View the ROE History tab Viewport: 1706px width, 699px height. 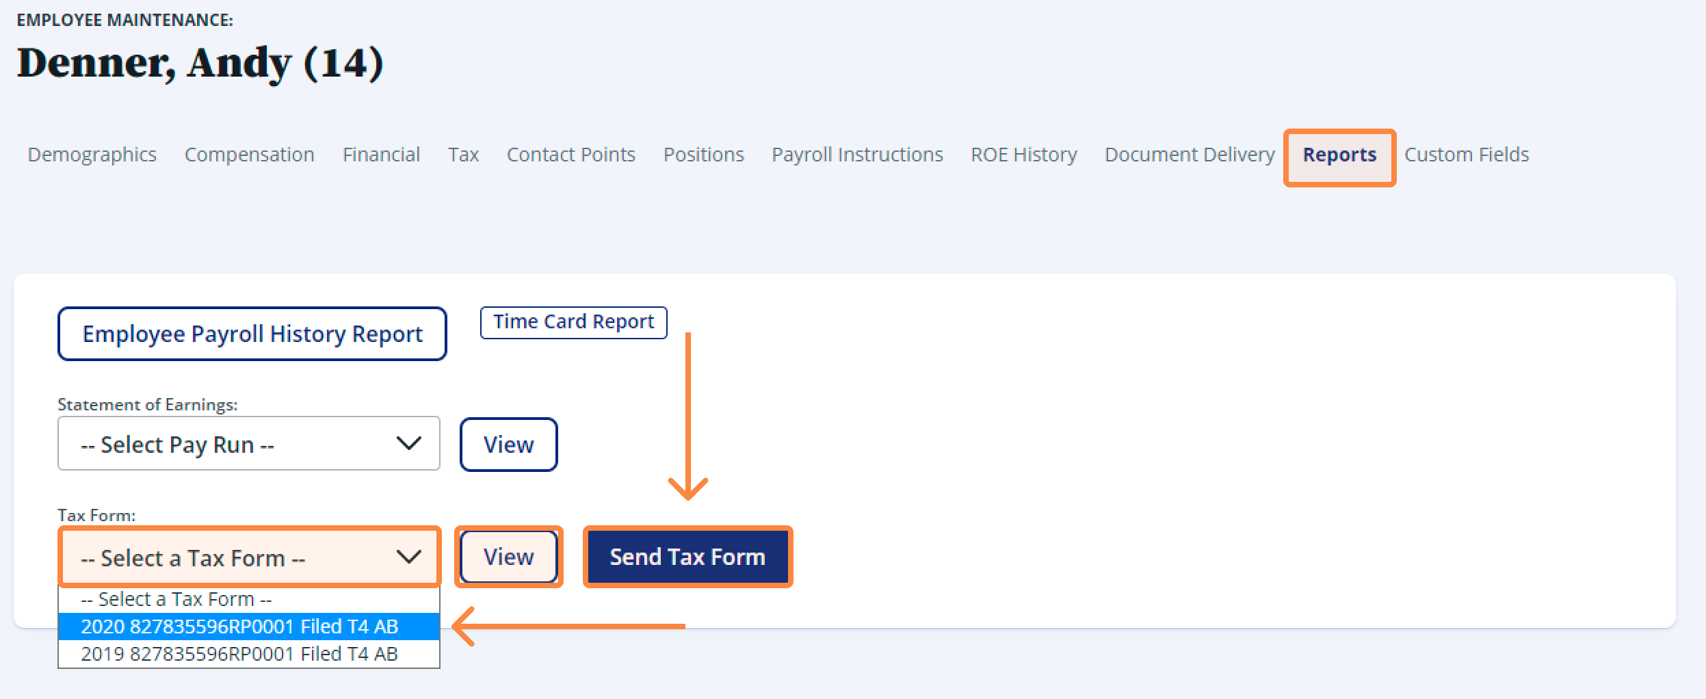pyautogui.click(x=1024, y=155)
